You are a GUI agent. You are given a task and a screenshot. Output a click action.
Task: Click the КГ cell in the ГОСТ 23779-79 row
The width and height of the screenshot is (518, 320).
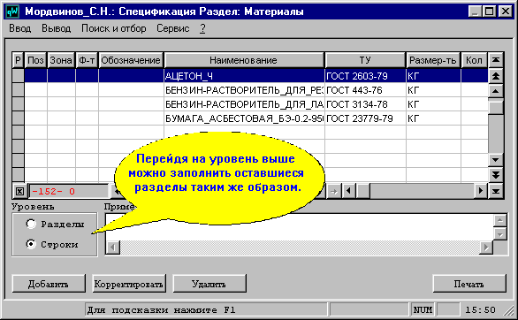(x=433, y=118)
